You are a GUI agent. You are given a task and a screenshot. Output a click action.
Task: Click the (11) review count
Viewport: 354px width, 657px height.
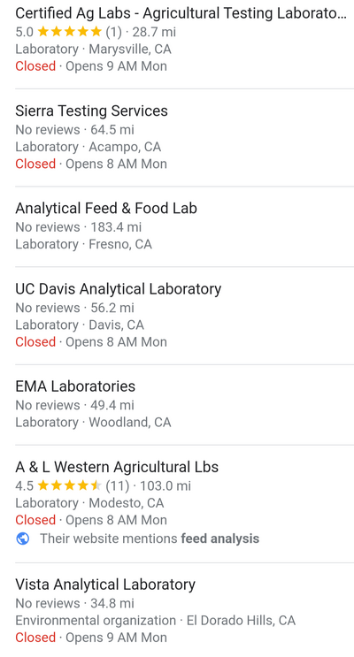click(x=118, y=485)
